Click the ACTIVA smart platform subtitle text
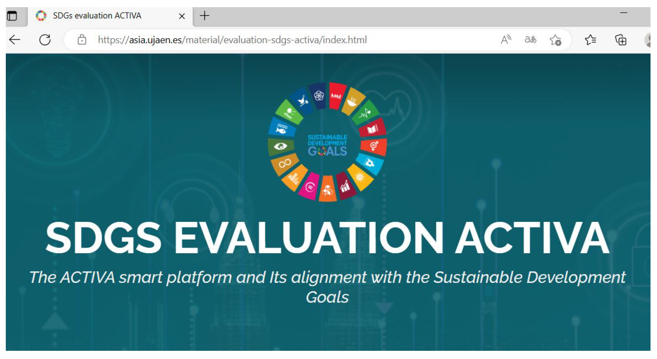The image size is (657, 359). 327,287
